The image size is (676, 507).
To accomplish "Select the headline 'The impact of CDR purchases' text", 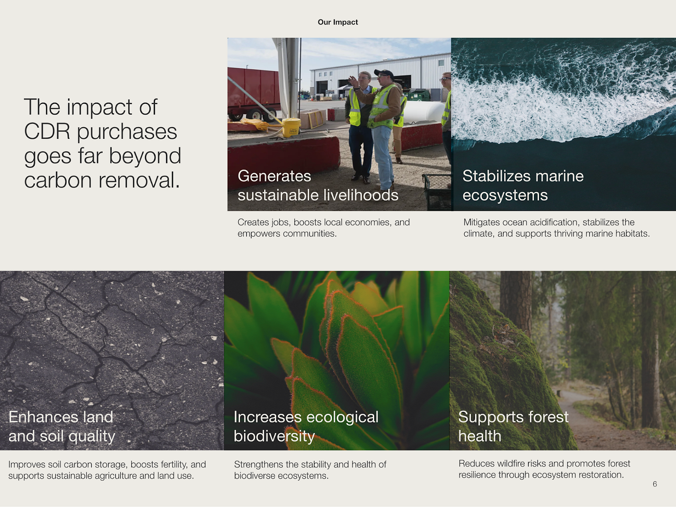I will [x=102, y=143].
